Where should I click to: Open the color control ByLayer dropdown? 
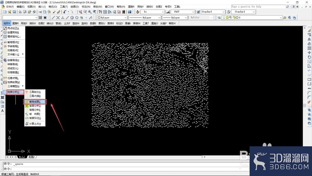112,18
